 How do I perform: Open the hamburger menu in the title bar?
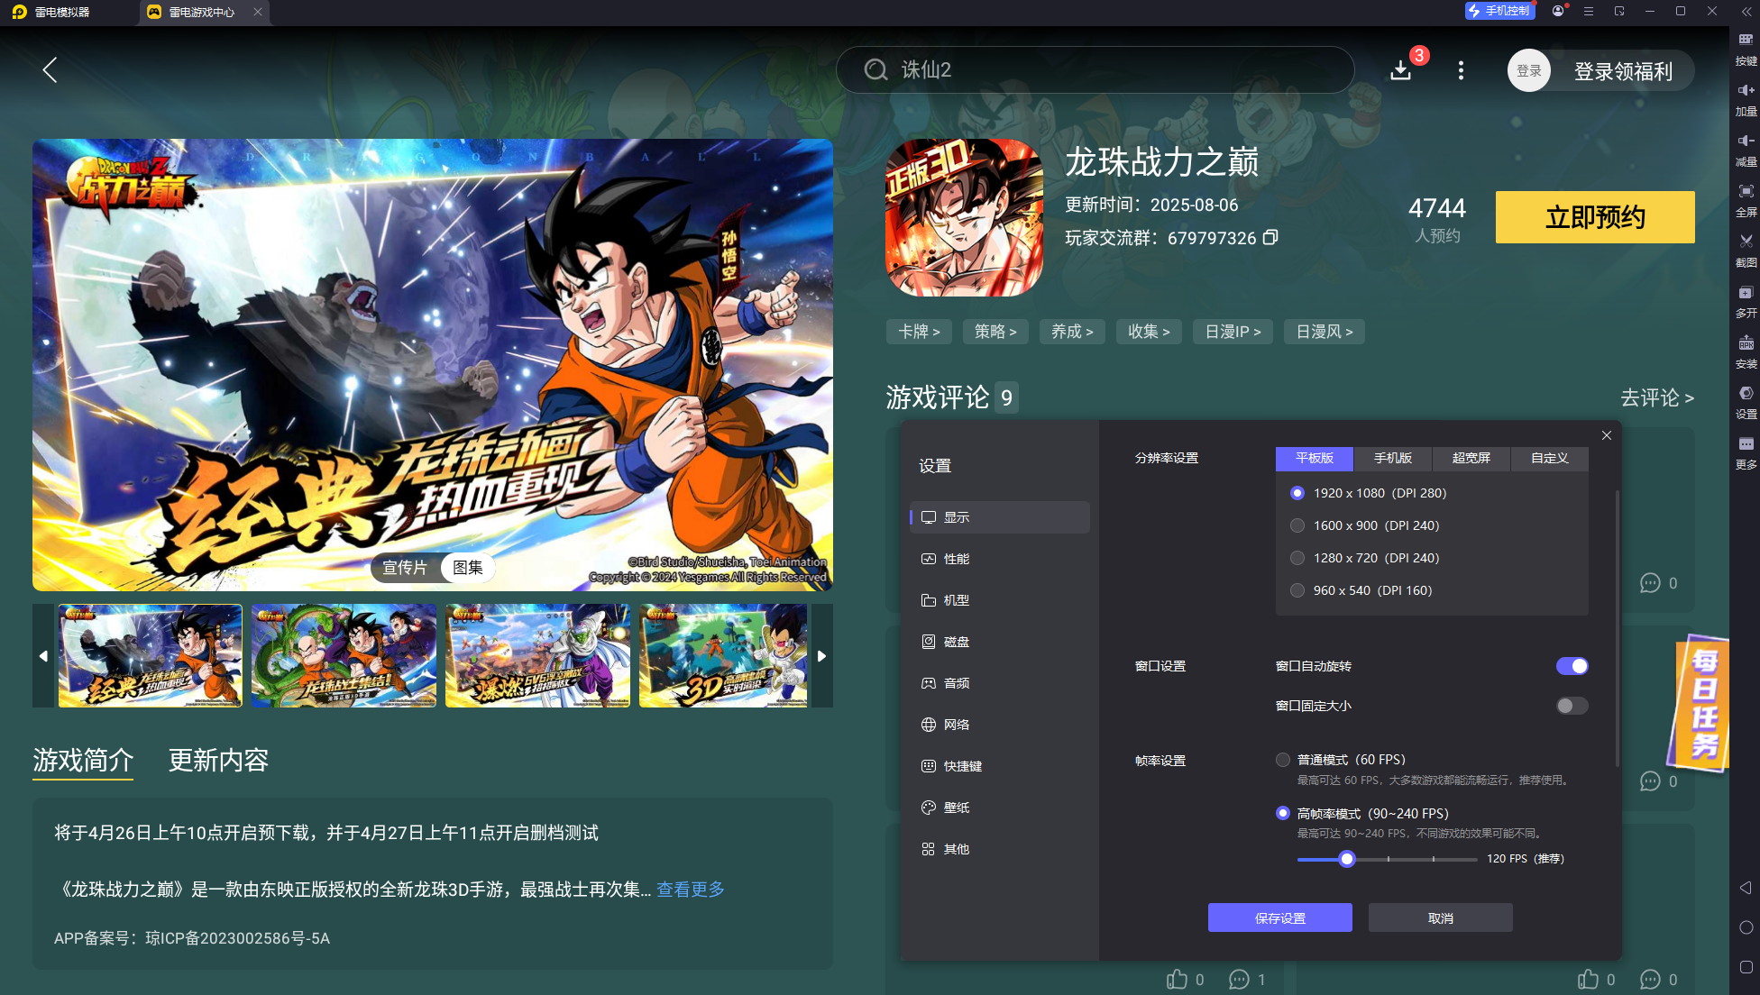1589,11
